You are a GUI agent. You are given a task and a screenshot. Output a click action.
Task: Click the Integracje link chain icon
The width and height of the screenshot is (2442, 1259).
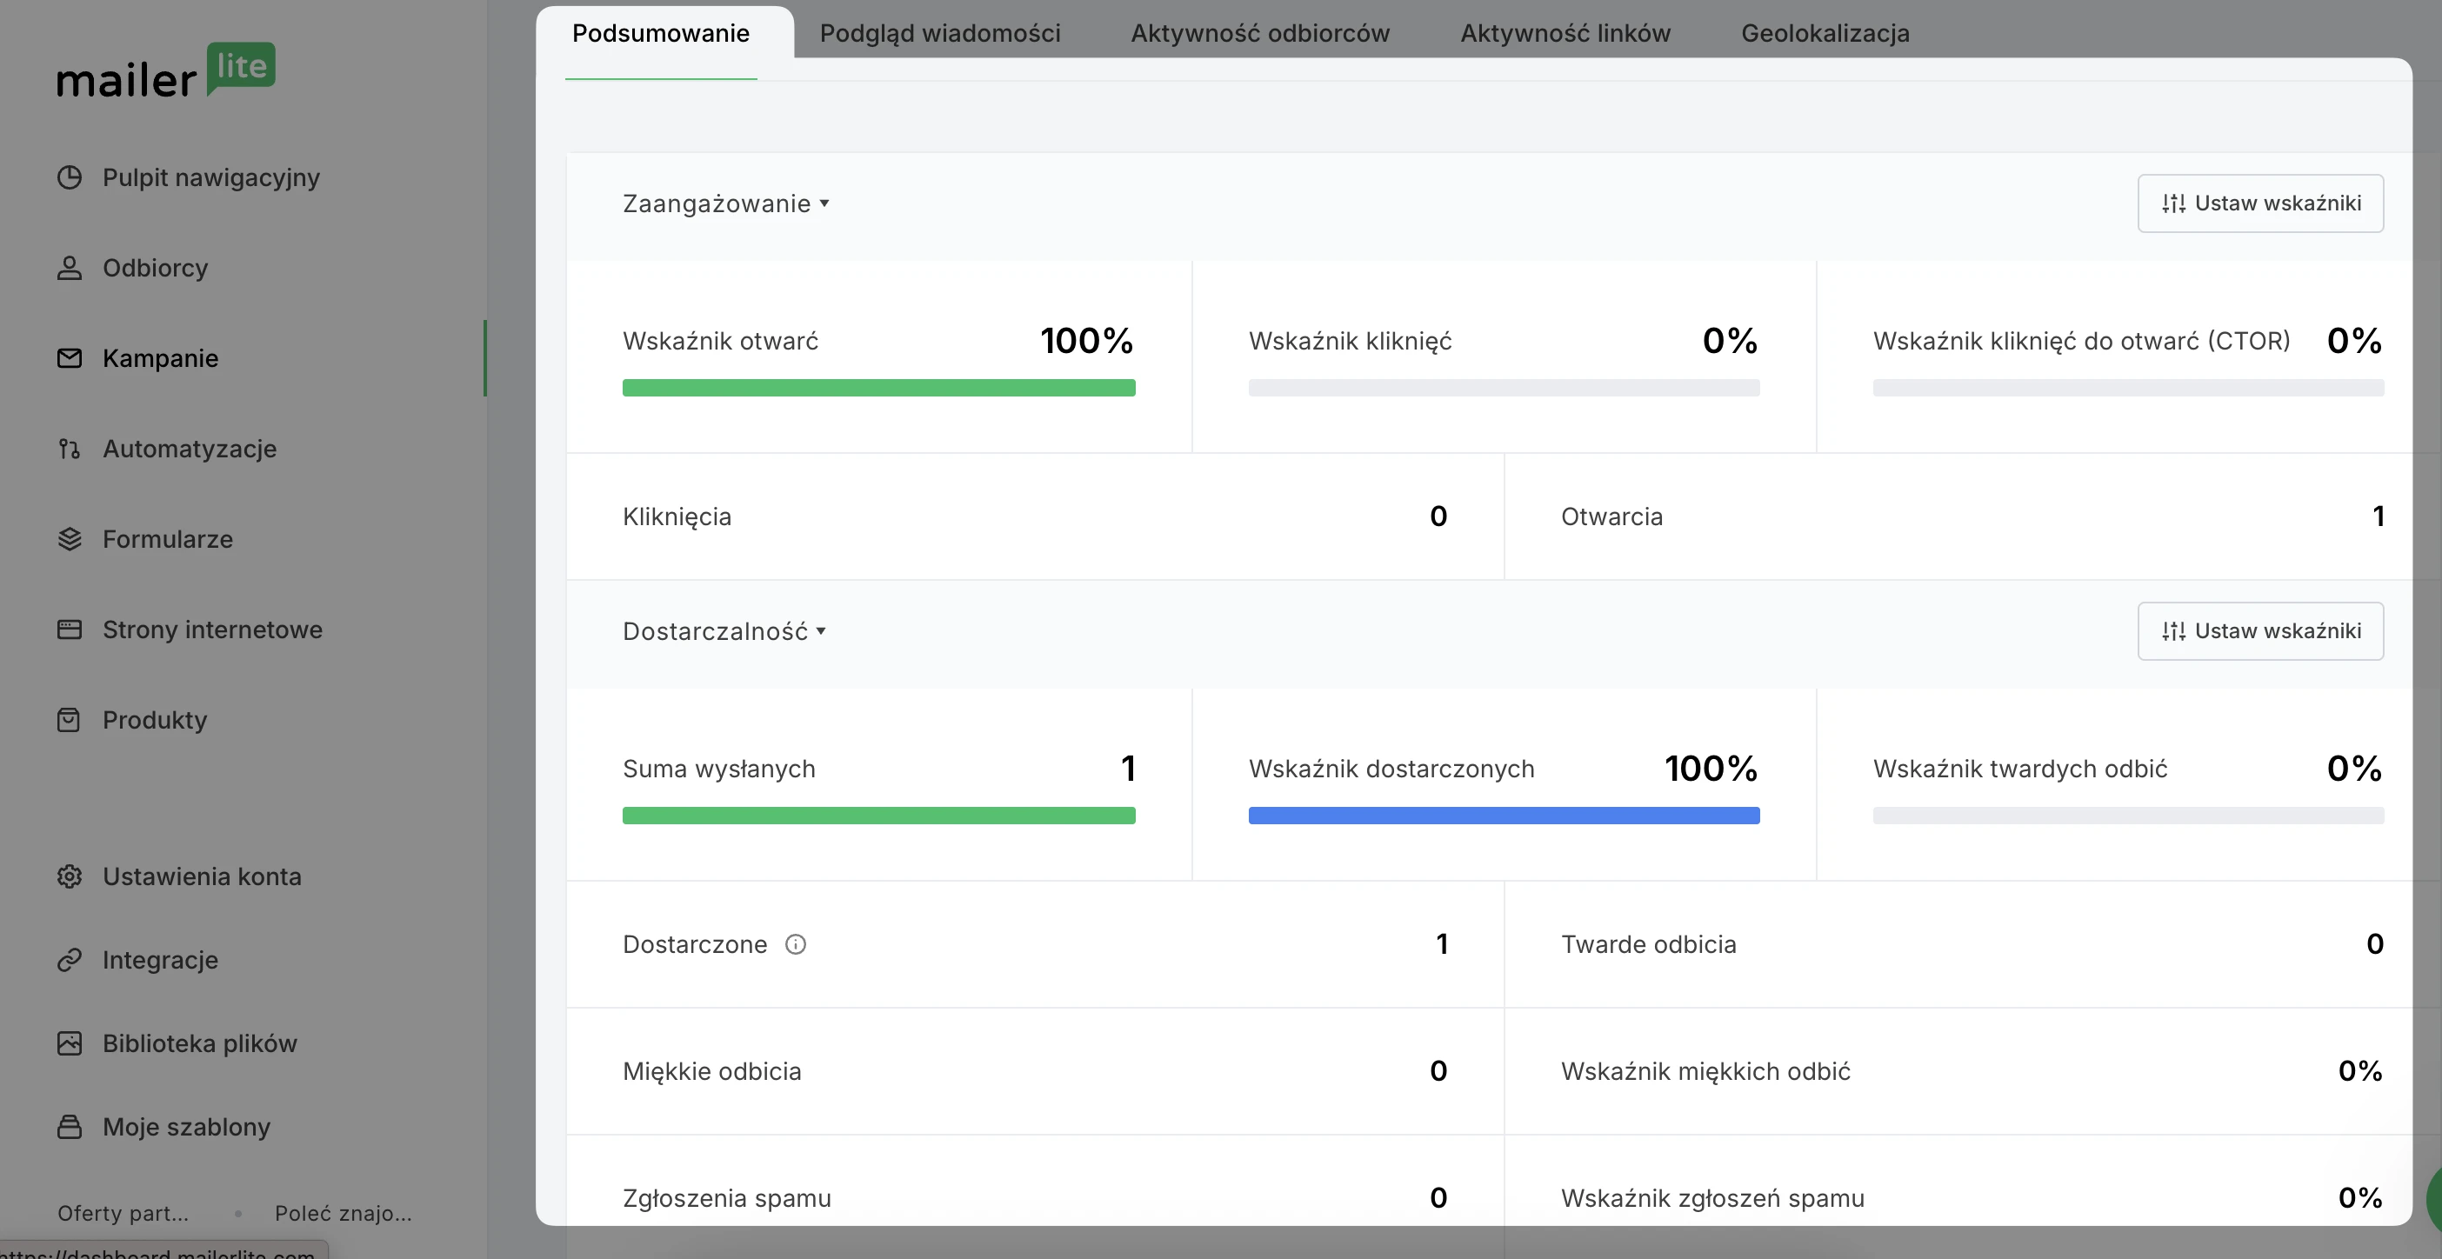point(70,961)
